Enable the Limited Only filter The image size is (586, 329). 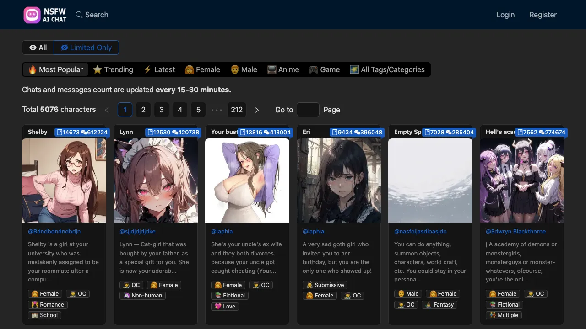click(x=87, y=48)
